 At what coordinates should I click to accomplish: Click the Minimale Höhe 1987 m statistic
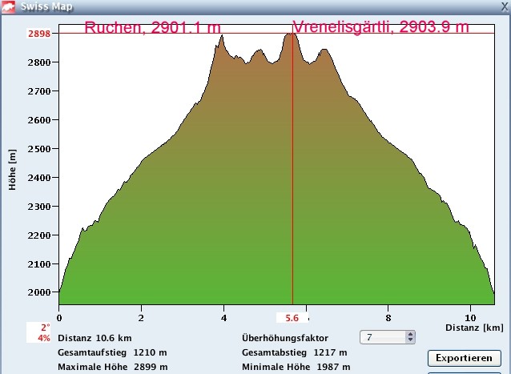click(x=296, y=367)
